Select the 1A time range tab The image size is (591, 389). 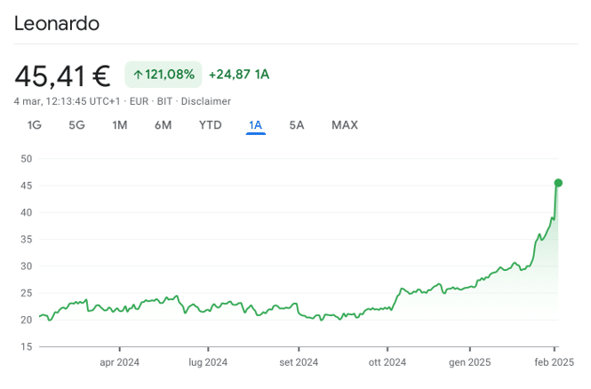tap(256, 125)
